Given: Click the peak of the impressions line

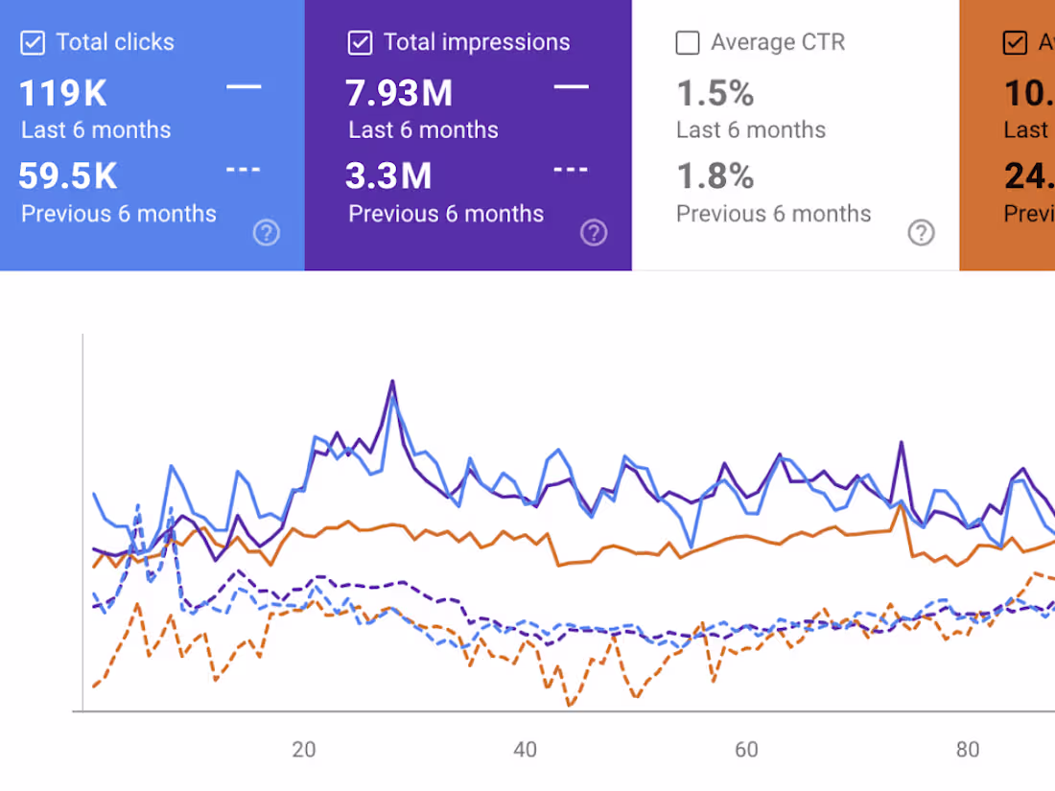Looking at the screenshot, I should pos(391,381).
